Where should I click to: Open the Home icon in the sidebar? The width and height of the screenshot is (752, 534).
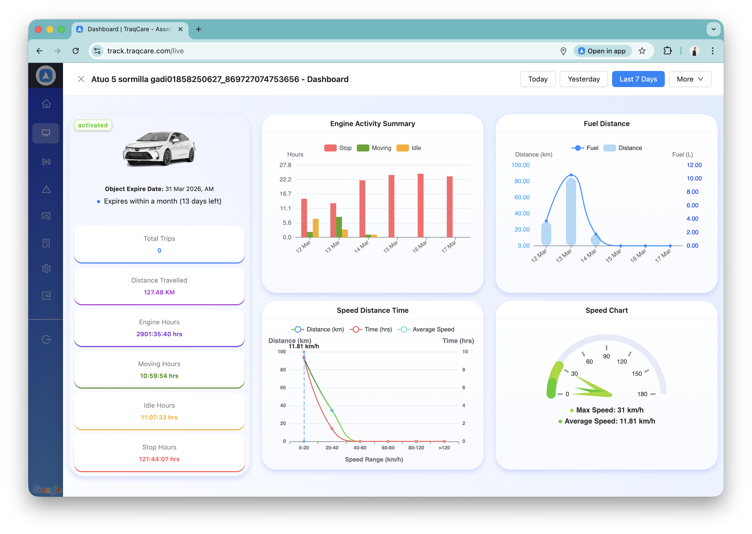click(x=46, y=104)
